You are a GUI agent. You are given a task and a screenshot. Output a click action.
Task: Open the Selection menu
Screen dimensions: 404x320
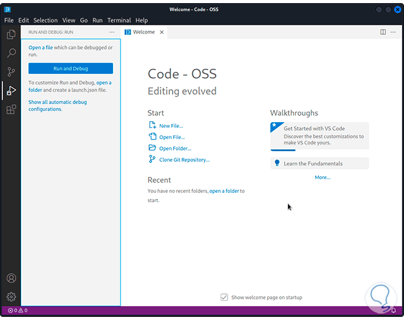(x=45, y=20)
